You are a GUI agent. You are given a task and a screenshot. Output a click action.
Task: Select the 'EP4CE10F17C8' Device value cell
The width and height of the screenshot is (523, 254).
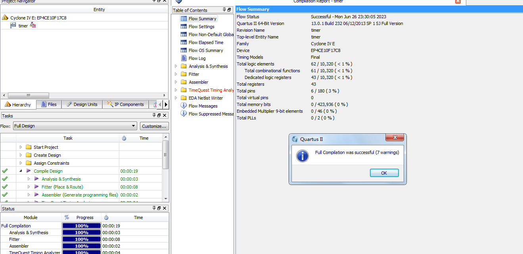tap(325, 50)
